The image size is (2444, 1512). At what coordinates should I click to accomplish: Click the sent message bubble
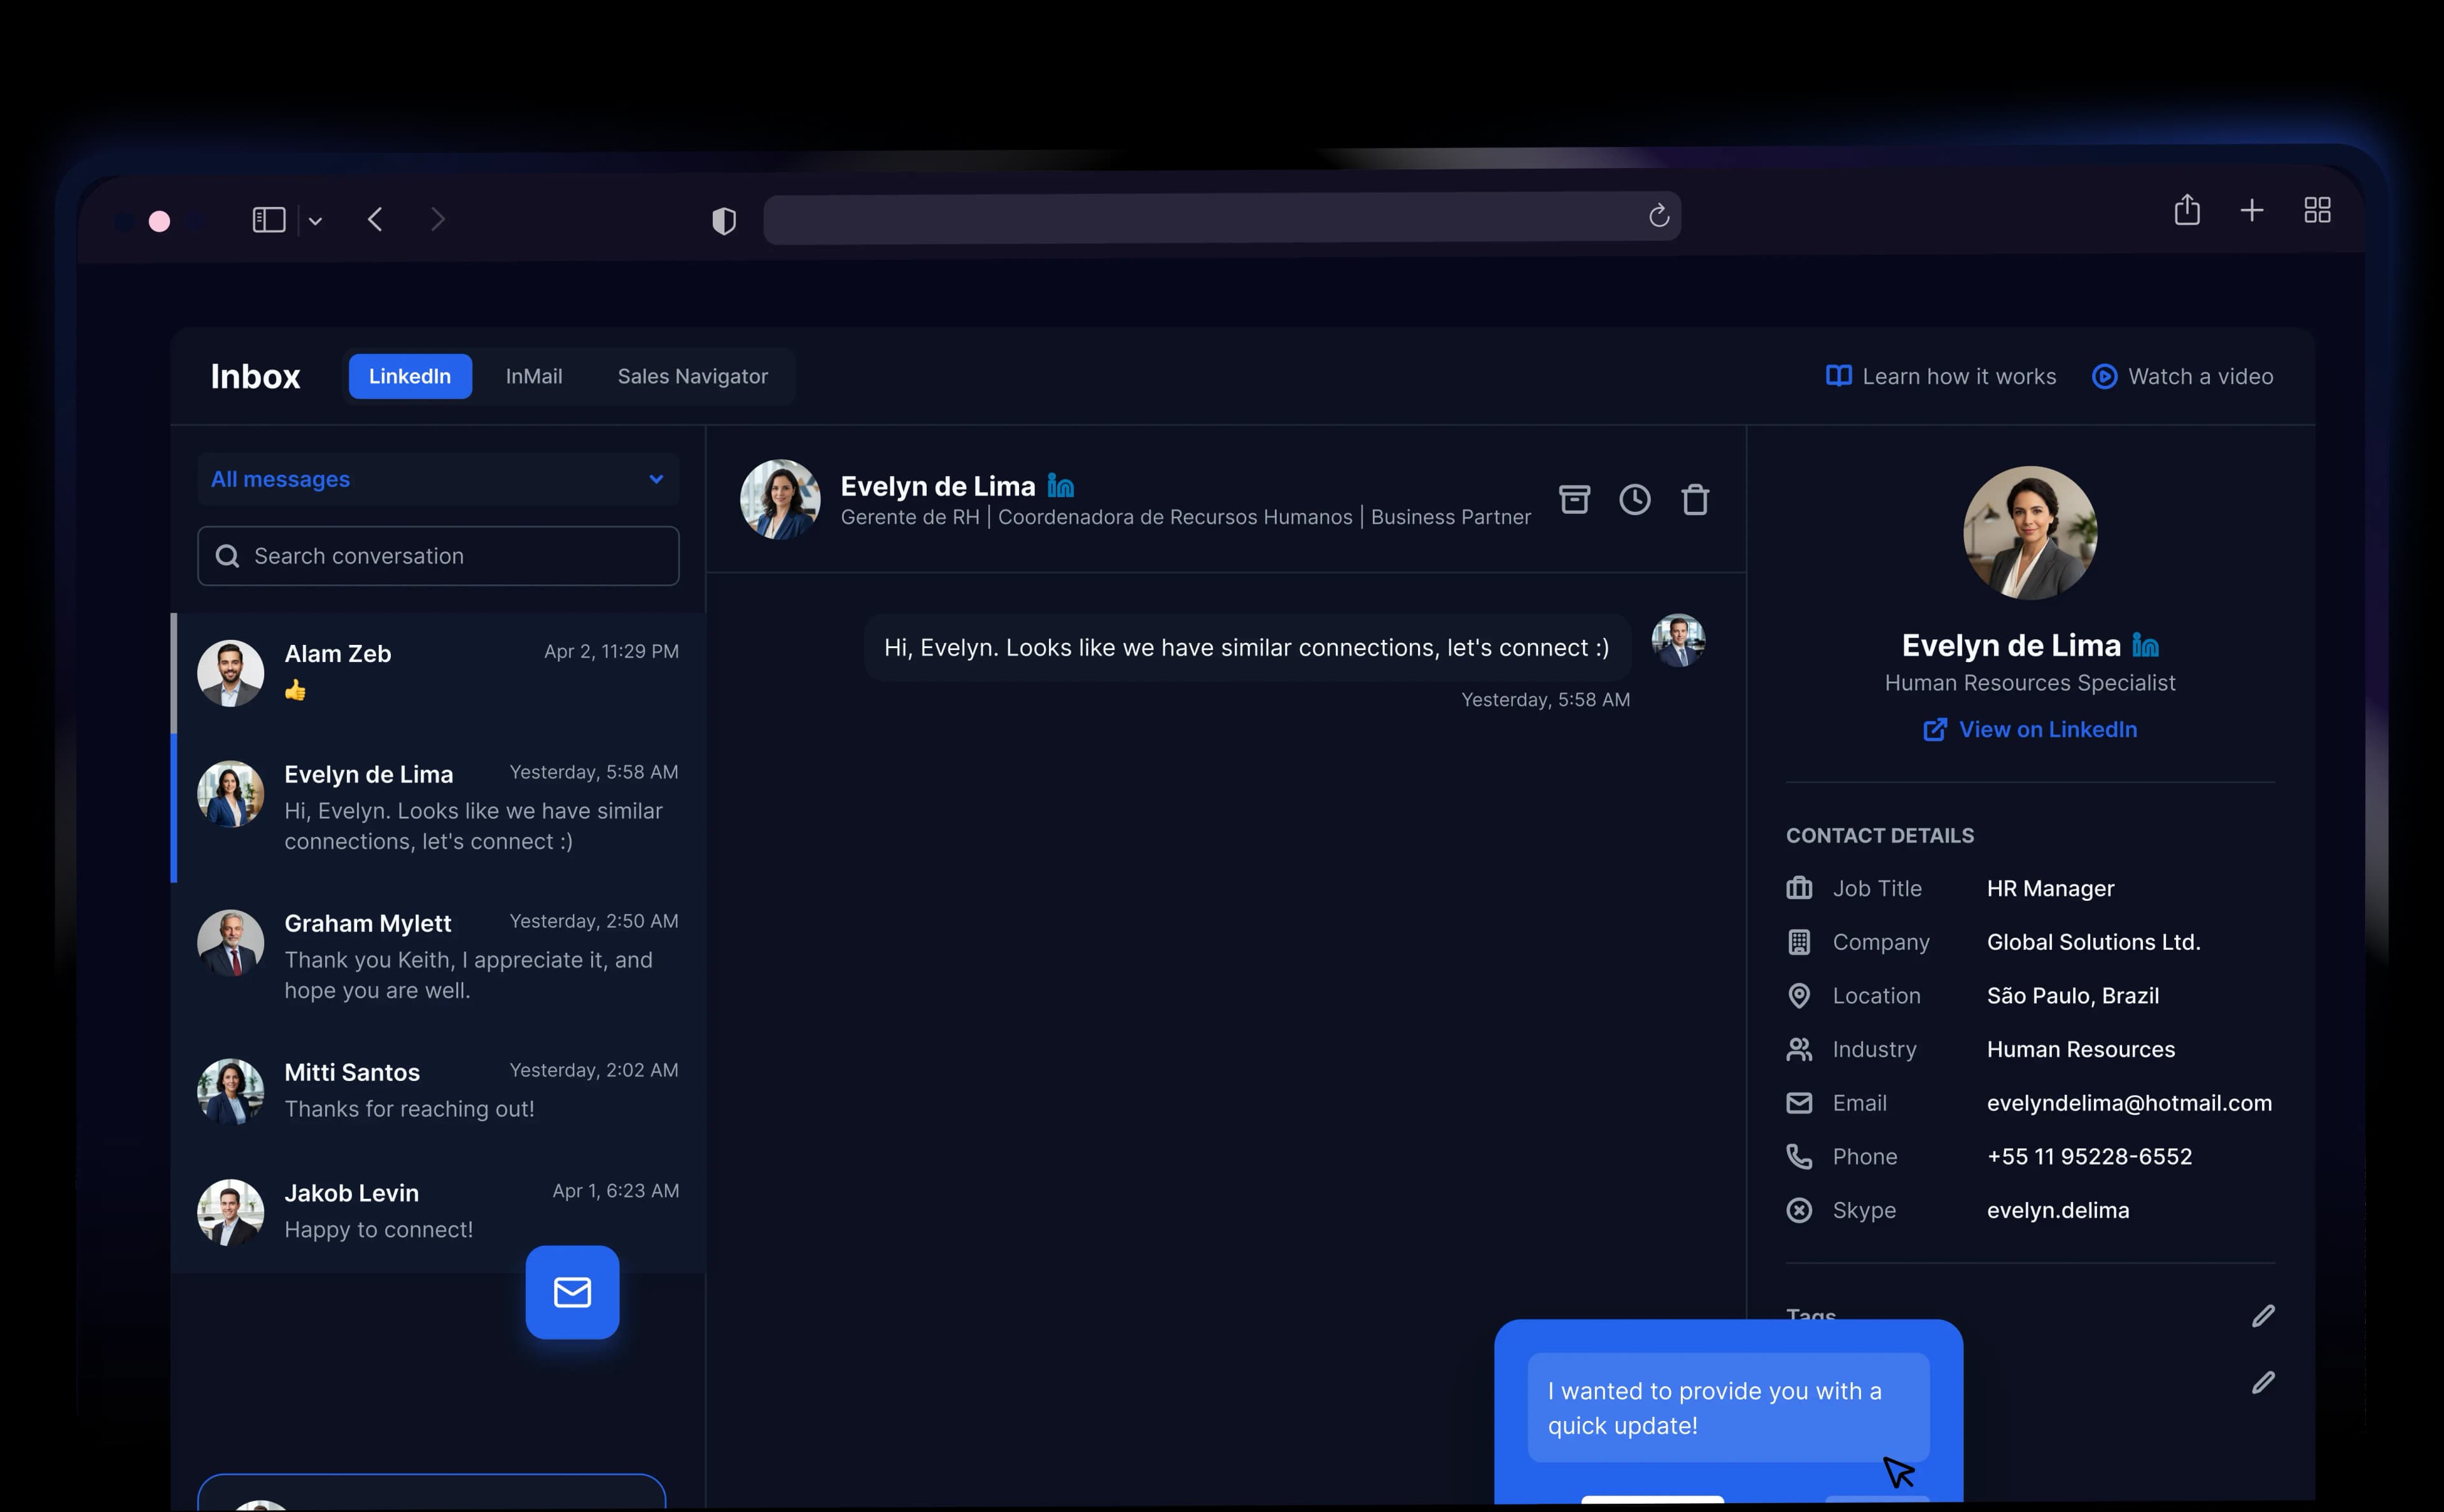click(1246, 648)
